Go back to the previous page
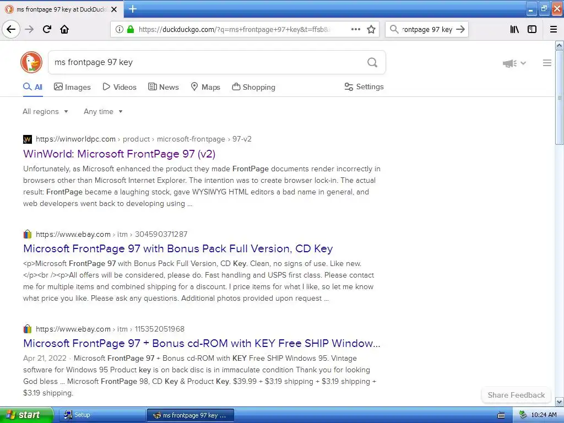Screen dimensions: 564x423 [11, 29]
